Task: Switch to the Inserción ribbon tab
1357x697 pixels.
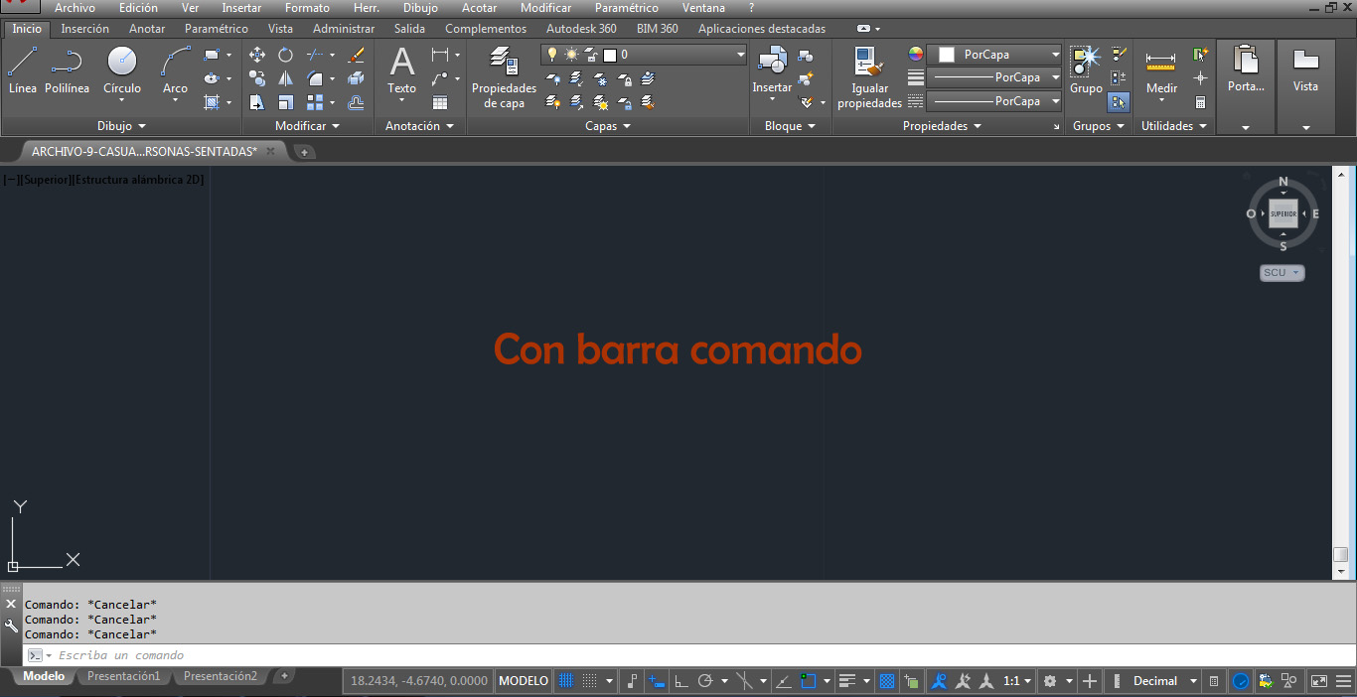Action: pyautogui.click(x=85, y=29)
